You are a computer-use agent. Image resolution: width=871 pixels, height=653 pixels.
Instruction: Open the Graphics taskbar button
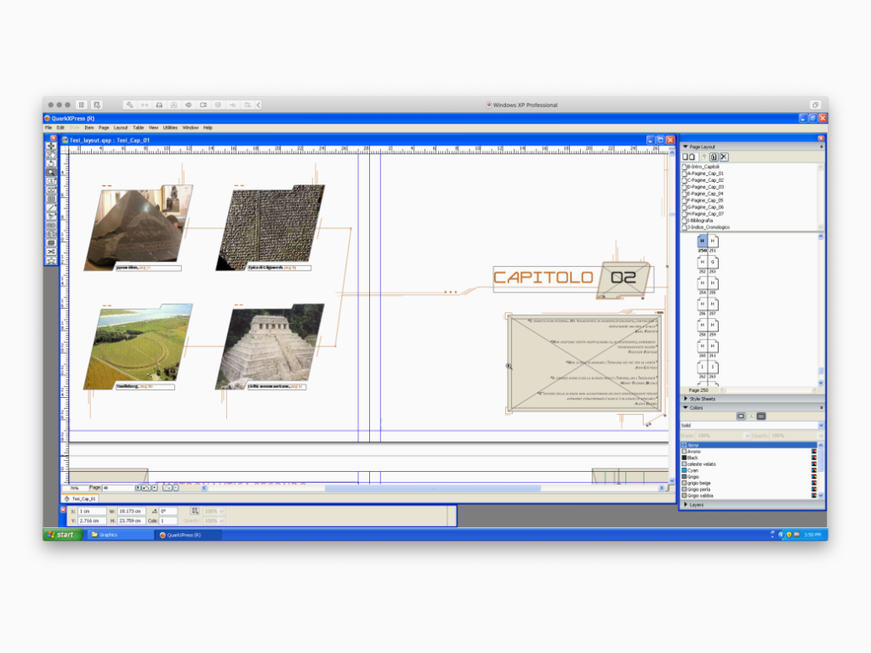click(x=119, y=535)
